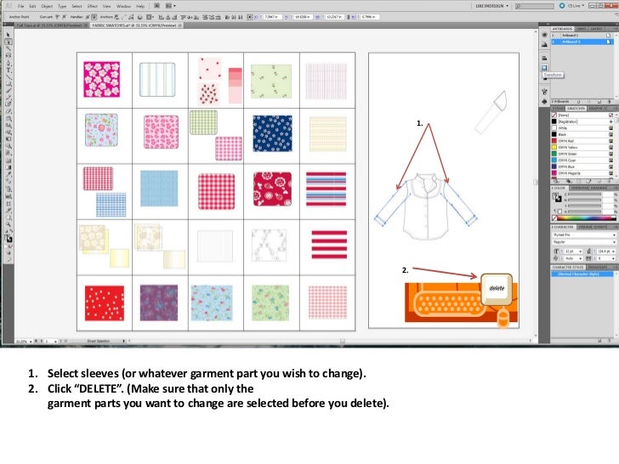Open Symbols panel icon in dock

coord(545,102)
